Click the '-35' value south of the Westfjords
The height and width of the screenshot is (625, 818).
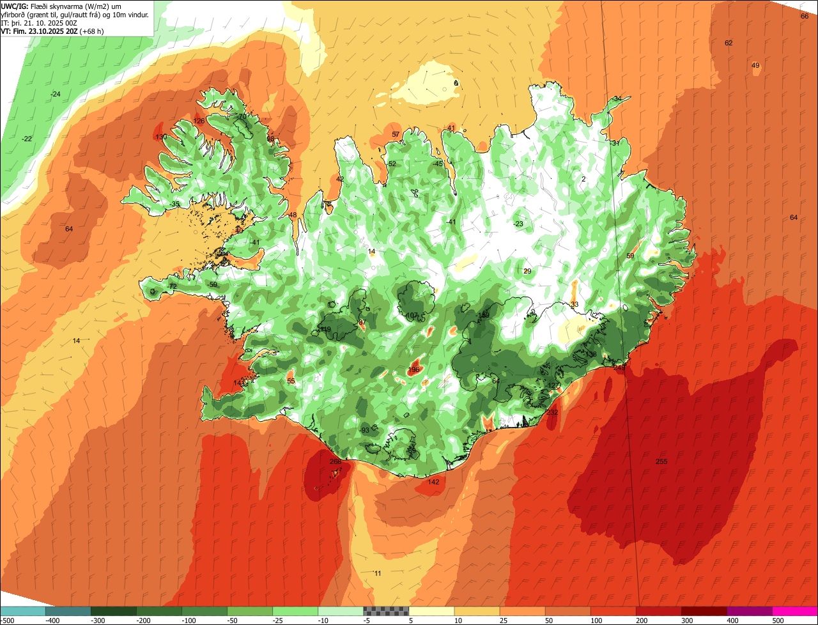click(175, 204)
